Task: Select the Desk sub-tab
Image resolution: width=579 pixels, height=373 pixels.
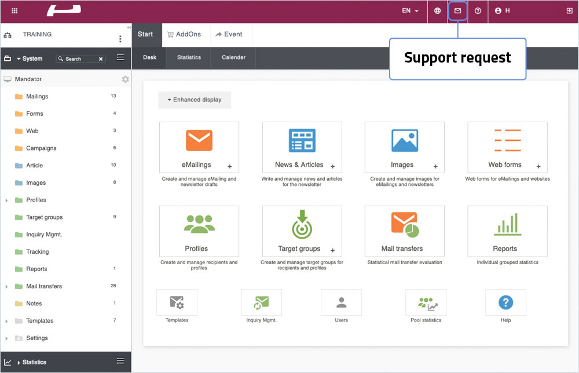Action: point(149,57)
